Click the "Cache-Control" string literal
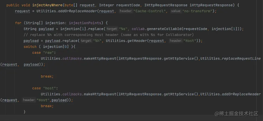Image resolution: width=263 pixels, height=121 pixels. (x=149, y=11)
